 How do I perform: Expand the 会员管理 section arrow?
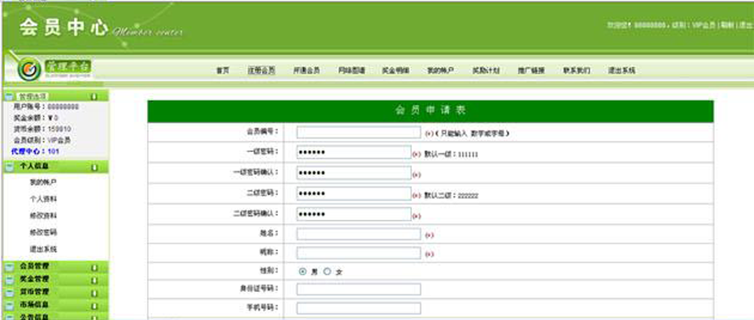tap(94, 267)
